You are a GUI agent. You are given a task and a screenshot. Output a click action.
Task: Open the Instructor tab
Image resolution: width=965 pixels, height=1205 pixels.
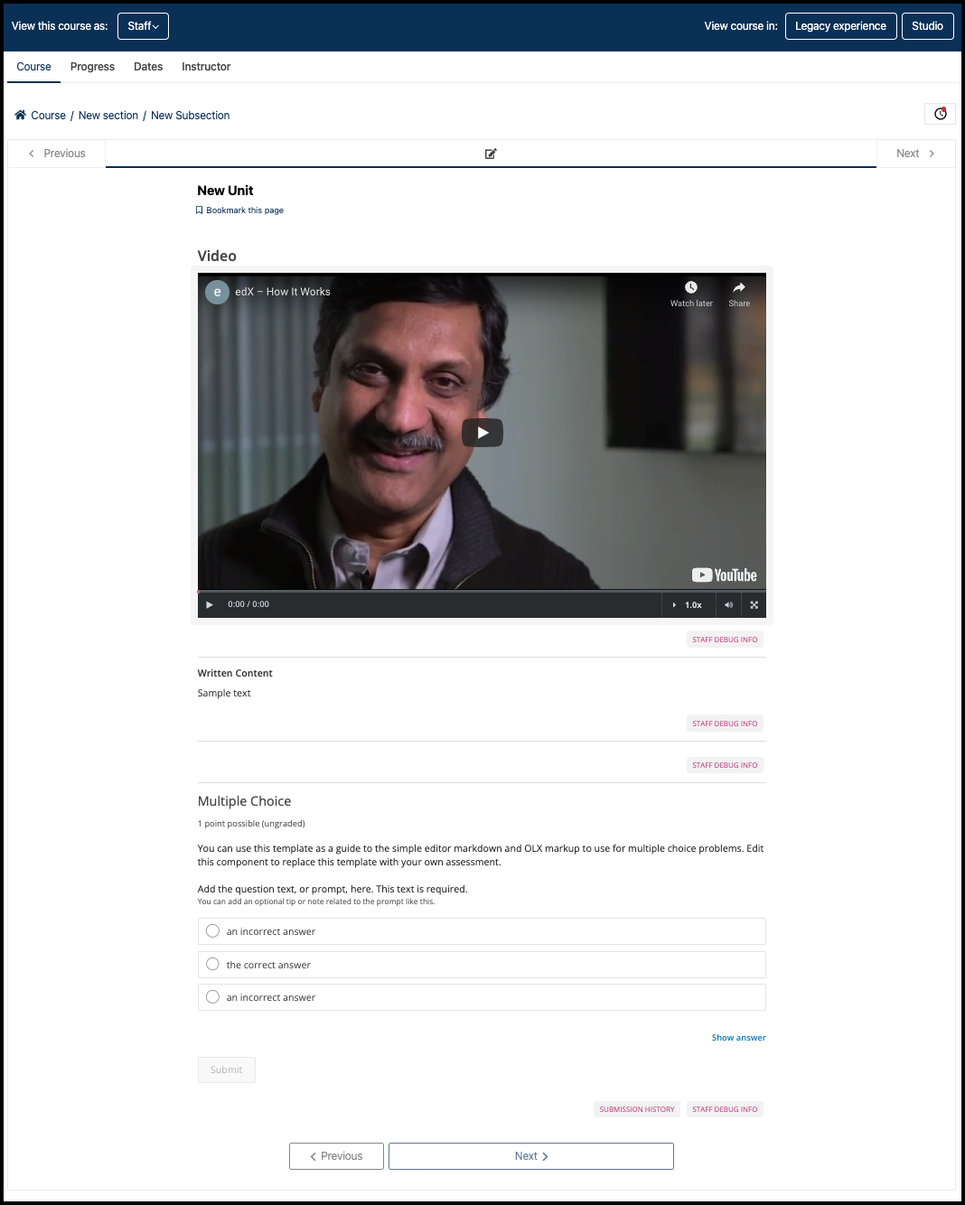pos(206,67)
